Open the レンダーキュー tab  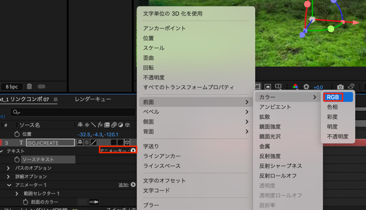click(93, 99)
